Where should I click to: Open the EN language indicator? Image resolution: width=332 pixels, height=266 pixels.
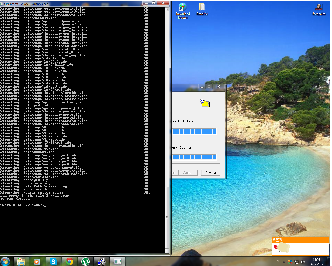click(x=276, y=261)
